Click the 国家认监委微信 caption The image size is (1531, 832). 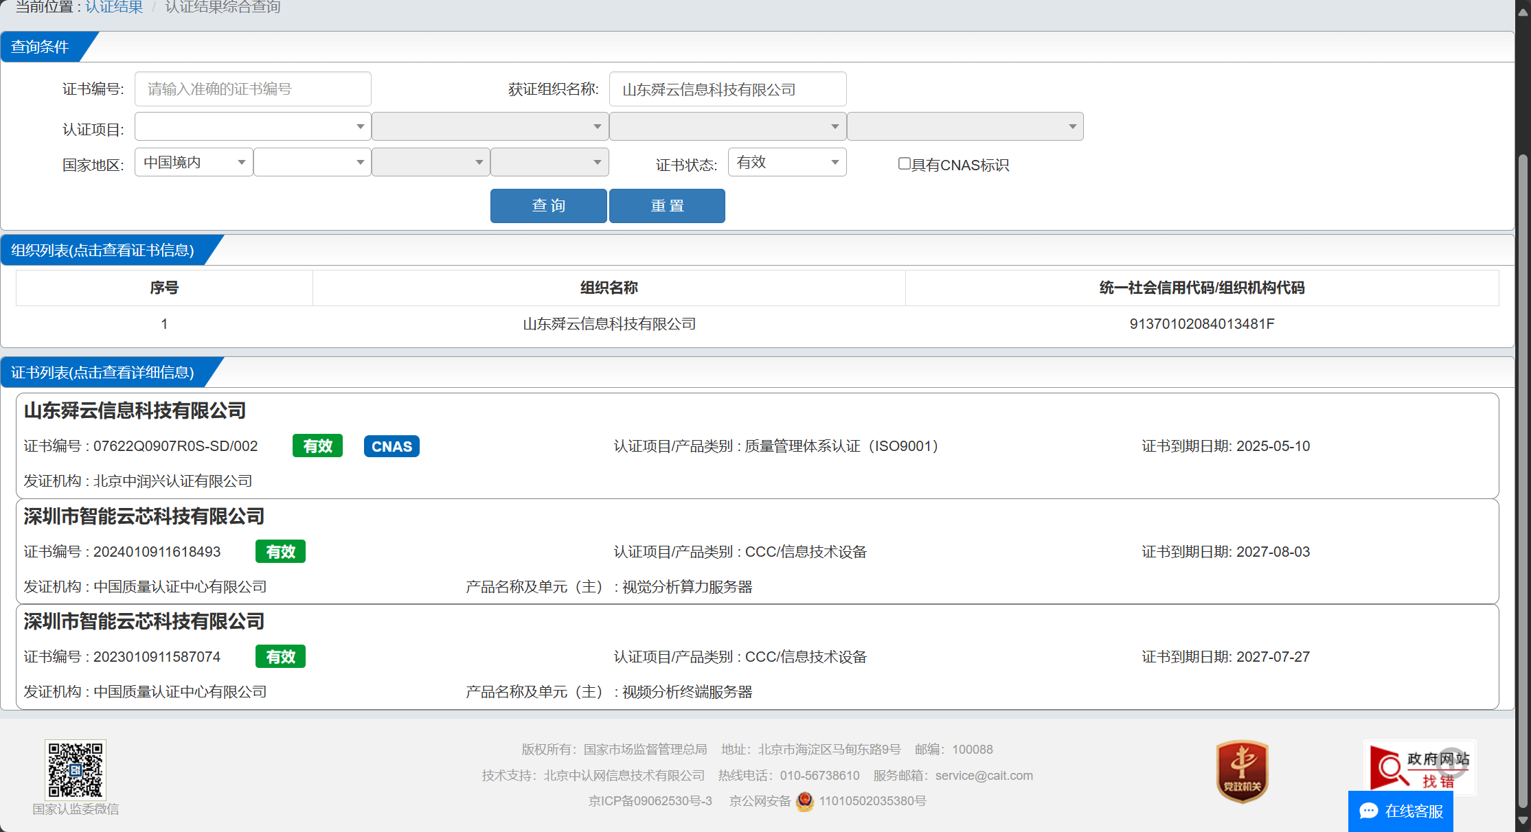[x=76, y=809]
